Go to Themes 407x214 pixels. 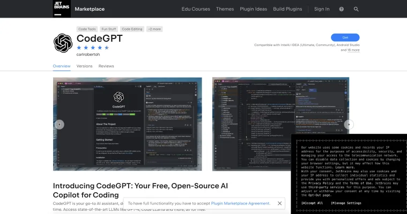click(225, 9)
